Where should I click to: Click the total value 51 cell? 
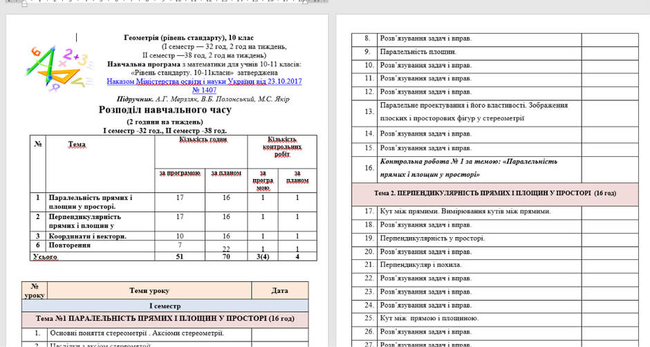[180, 256]
